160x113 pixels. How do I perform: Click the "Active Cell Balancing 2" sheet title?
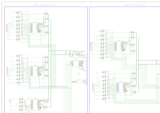pos(134,5)
